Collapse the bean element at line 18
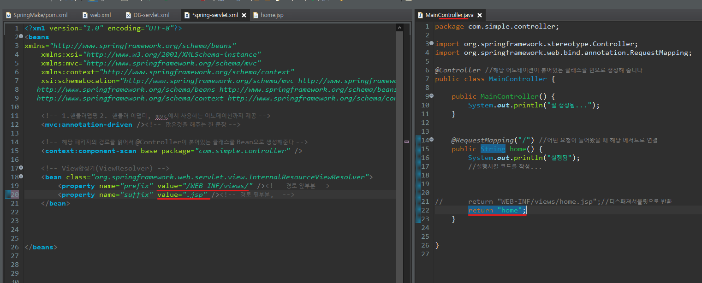Screen dimensions: 702x283 (21, 177)
